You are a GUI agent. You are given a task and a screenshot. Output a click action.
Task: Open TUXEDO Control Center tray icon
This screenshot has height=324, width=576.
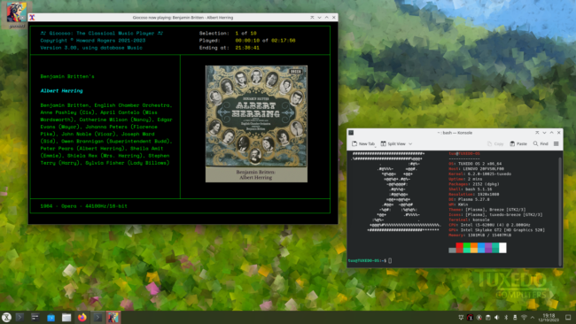[x=470, y=318]
